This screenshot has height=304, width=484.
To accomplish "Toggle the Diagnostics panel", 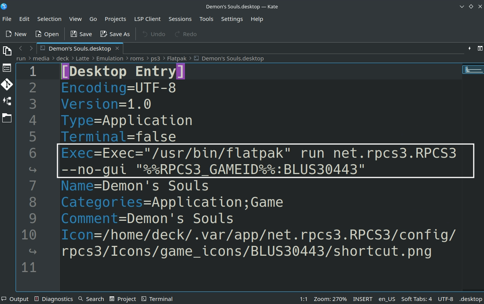I will coord(53,299).
